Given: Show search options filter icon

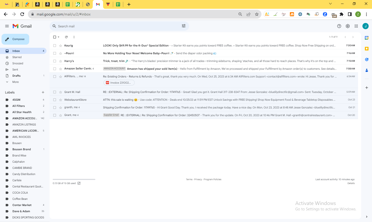Looking at the screenshot, I should click(x=184, y=26).
